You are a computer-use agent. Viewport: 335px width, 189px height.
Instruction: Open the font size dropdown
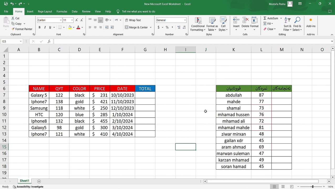click(x=72, y=20)
